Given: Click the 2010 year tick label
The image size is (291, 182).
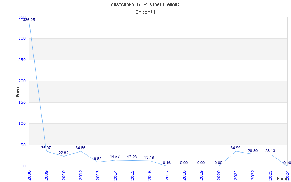Looking at the screenshot, I should [63, 175].
